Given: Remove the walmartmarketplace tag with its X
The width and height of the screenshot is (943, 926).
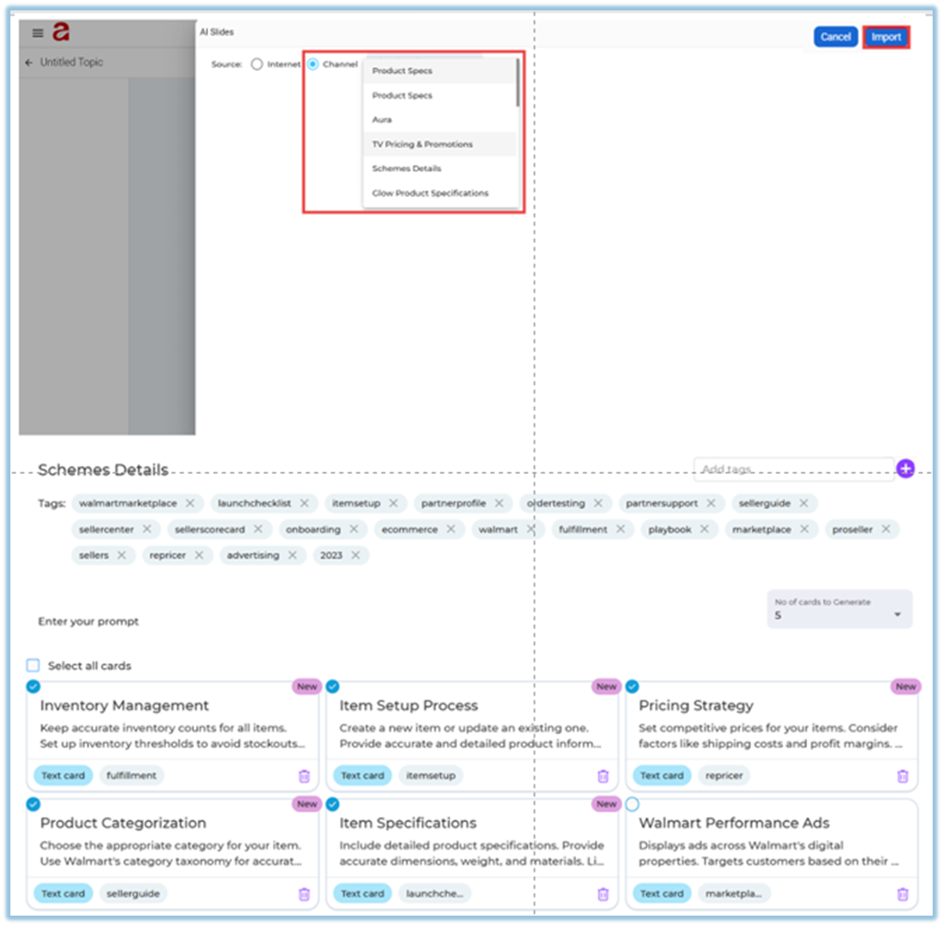Looking at the screenshot, I should point(190,503).
